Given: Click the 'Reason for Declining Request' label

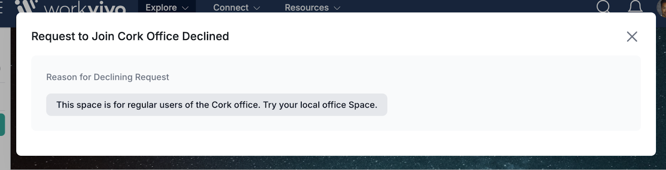Looking at the screenshot, I should pos(107,77).
